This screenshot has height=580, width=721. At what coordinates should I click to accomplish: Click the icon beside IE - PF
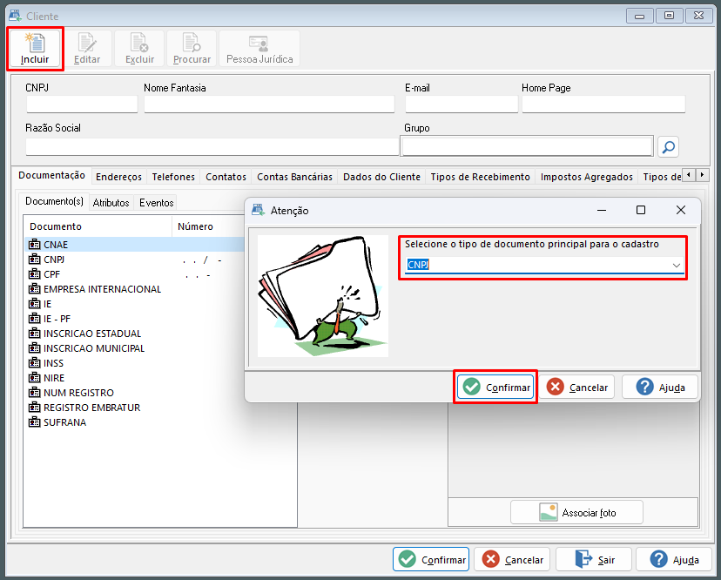click(x=35, y=318)
